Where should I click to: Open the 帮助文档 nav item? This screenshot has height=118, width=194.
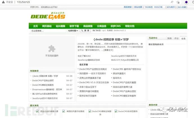point(130,26)
